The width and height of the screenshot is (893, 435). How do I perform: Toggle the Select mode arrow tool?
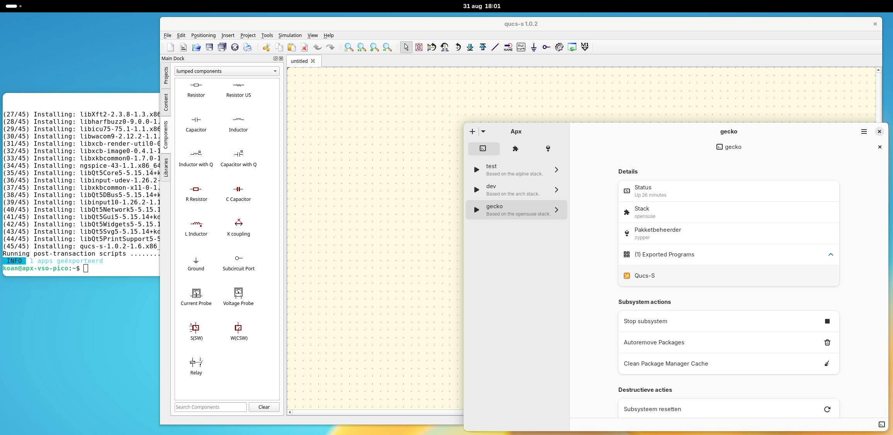[406, 47]
